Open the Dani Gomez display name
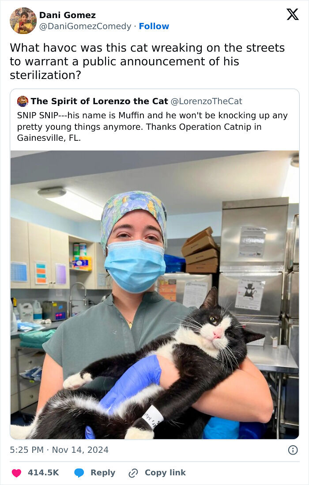 [68, 15]
